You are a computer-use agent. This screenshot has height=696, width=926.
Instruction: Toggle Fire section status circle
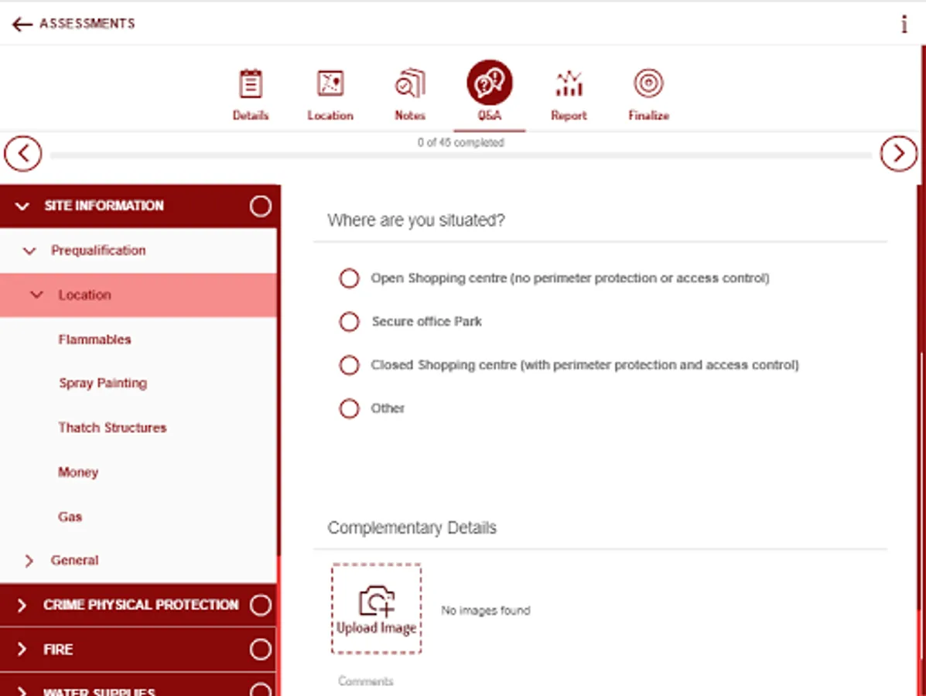[261, 650]
